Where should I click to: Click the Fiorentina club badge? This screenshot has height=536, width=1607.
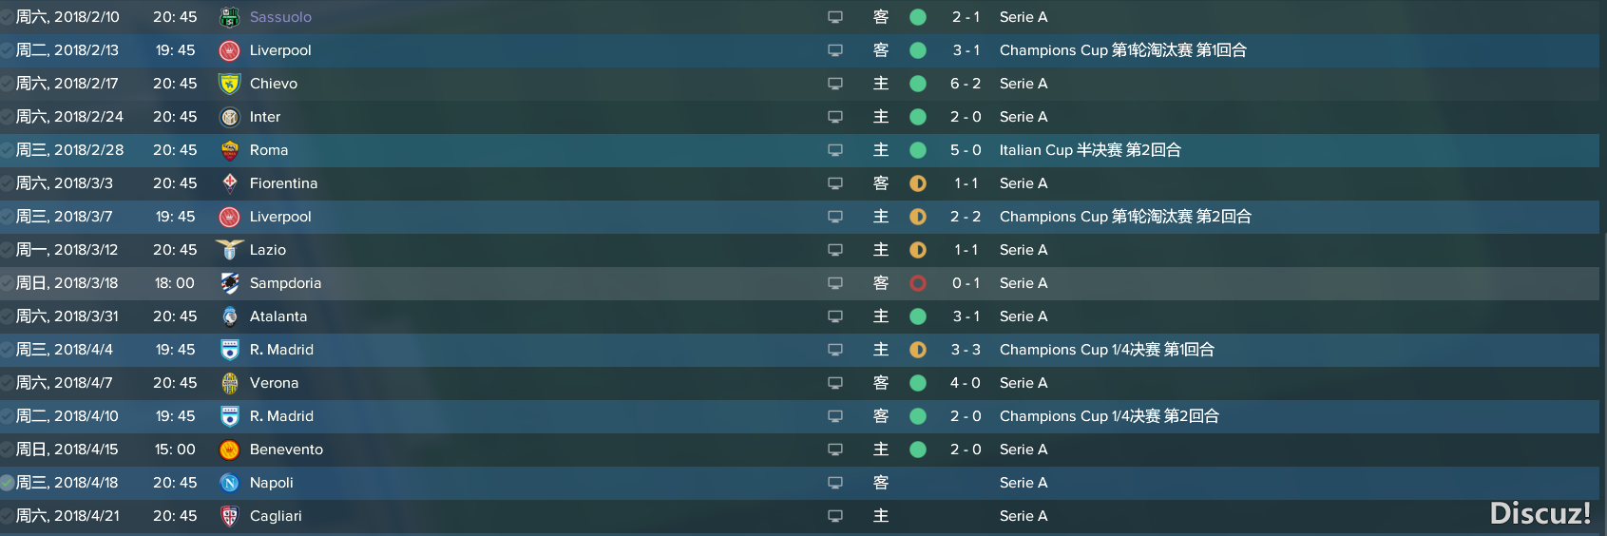(229, 183)
